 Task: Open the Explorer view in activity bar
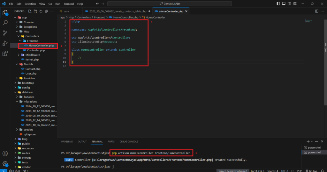5,13
